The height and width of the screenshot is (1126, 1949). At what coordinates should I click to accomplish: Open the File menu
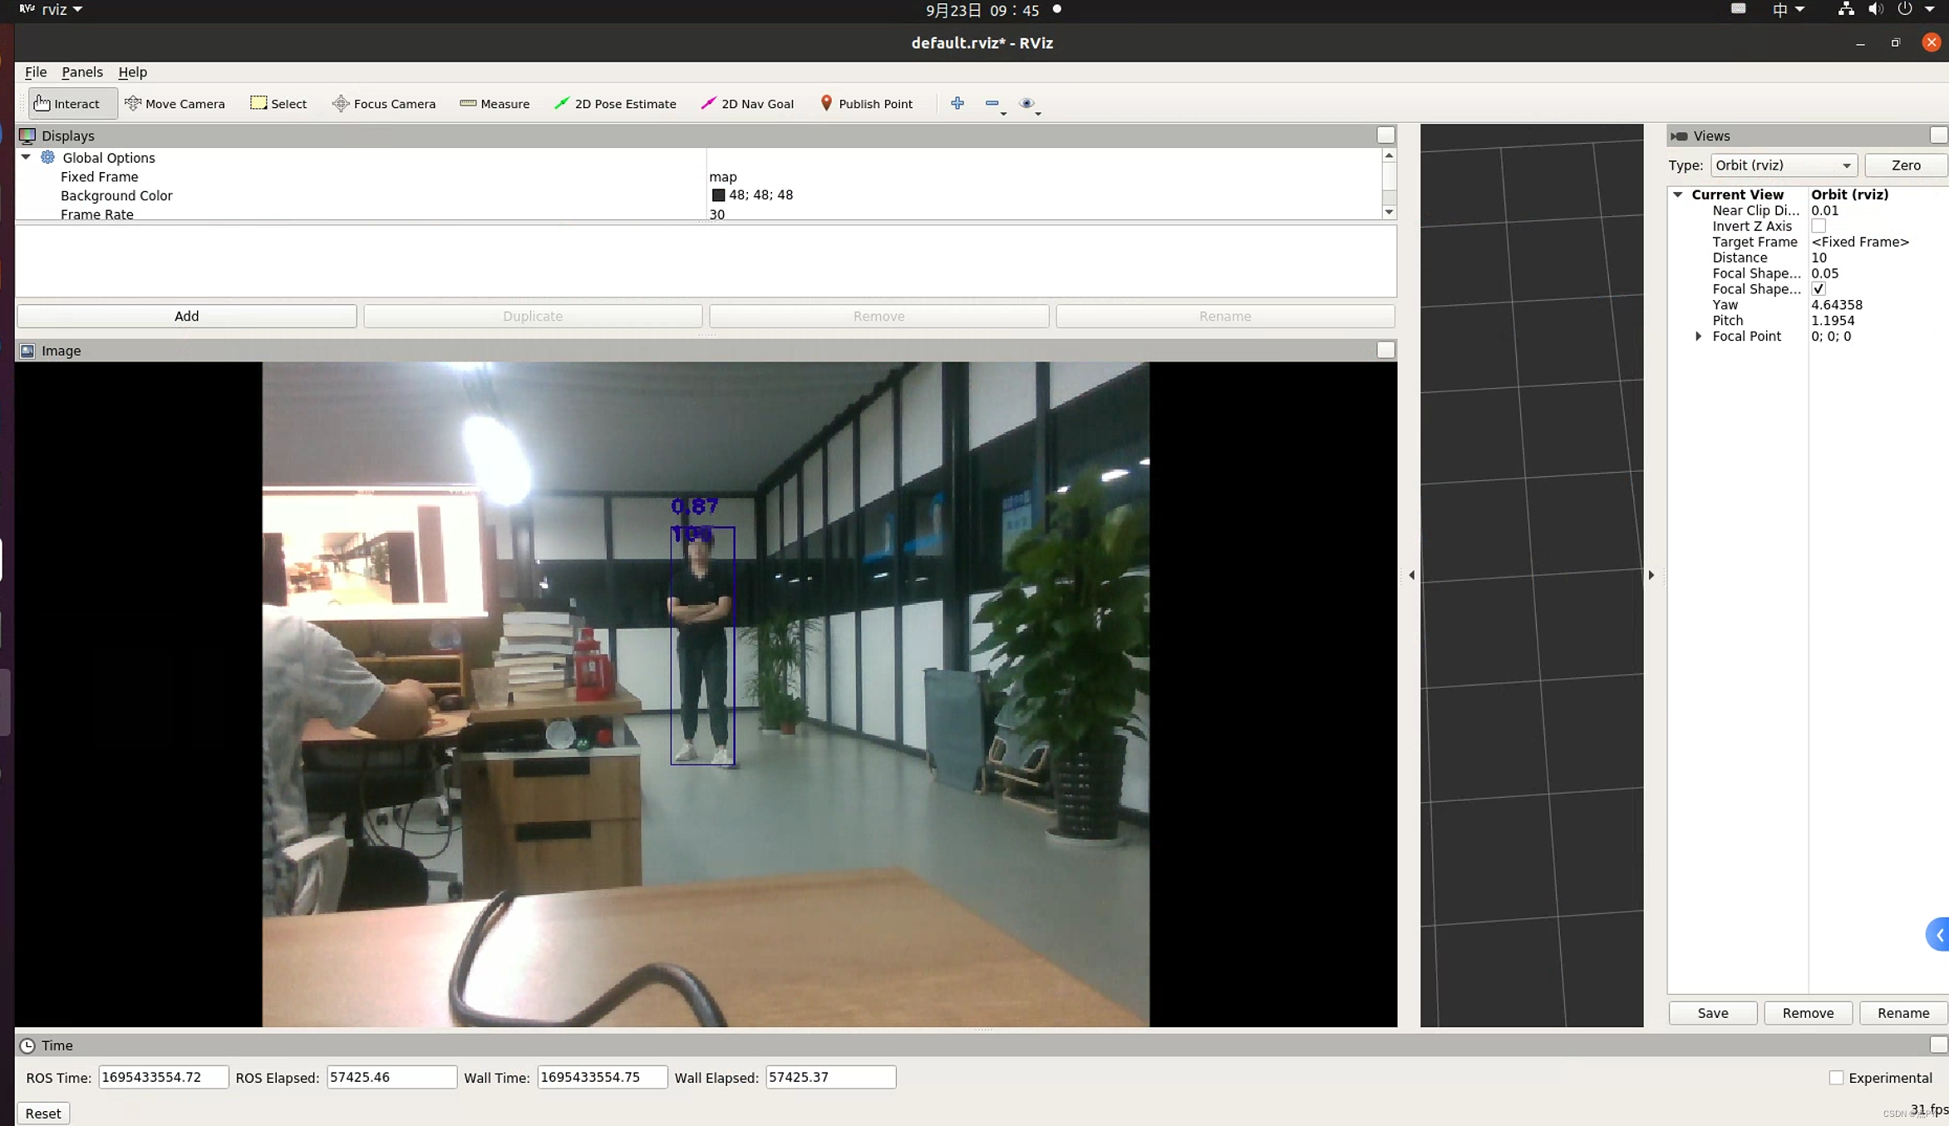coord(37,71)
